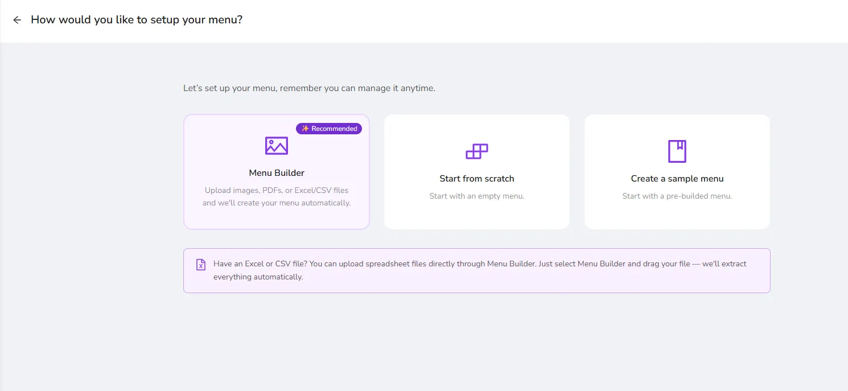Click the spreadsheet file icon in the info banner
This screenshot has width=848, height=391.
[x=201, y=265]
